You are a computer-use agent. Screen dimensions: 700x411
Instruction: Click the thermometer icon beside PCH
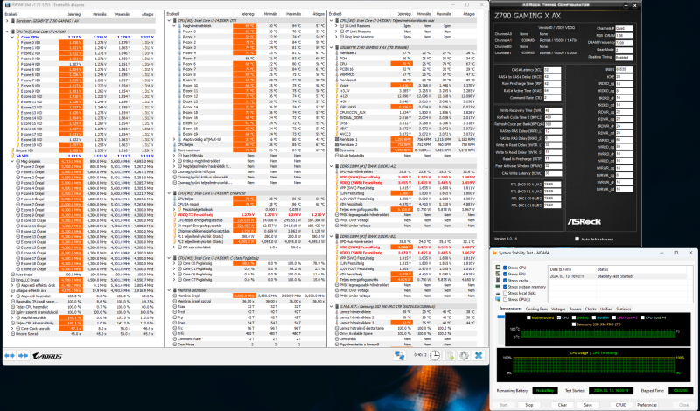(x=337, y=59)
